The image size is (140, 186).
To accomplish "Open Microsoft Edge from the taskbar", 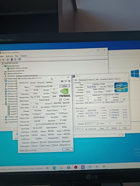I will coord(54,168).
